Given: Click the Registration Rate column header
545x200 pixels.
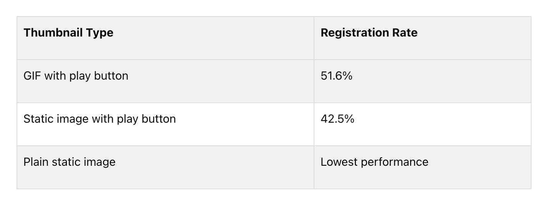Looking at the screenshot, I should tap(369, 33).
